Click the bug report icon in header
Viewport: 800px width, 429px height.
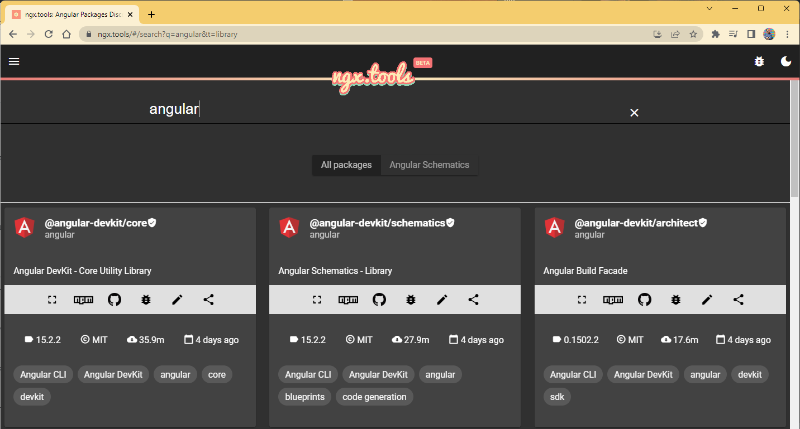[x=759, y=62]
